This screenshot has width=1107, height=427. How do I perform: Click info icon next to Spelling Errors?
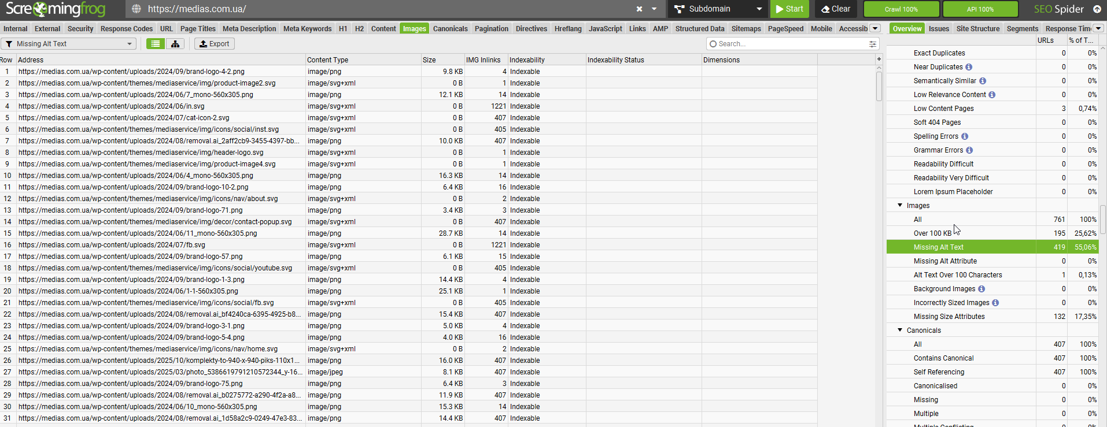point(965,136)
